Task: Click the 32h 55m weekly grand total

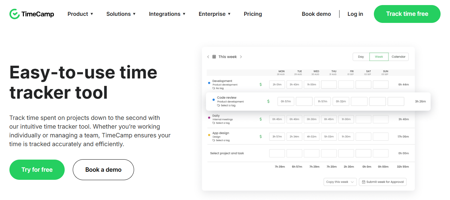Action: (403, 167)
